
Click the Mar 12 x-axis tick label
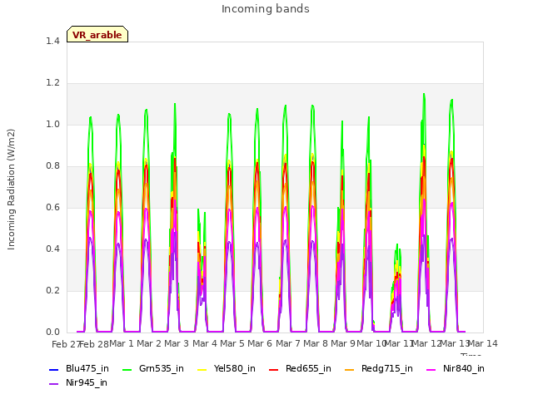point(426,343)
